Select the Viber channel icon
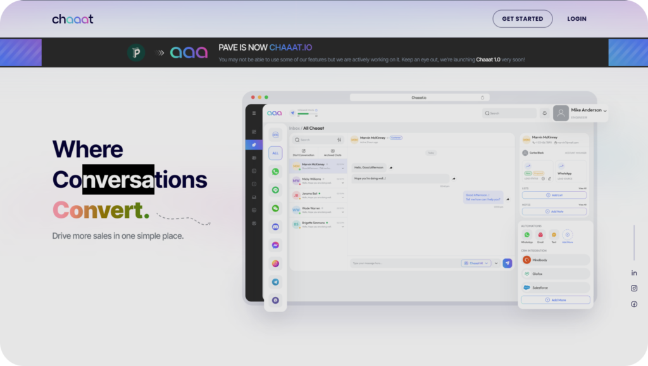The width and height of the screenshot is (648, 366). 275,300
